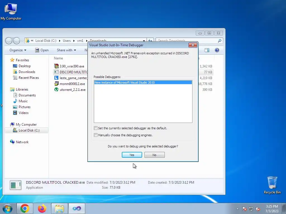Click Open in the Explorer toolbar
286x214 pixels.
point(42,50)
